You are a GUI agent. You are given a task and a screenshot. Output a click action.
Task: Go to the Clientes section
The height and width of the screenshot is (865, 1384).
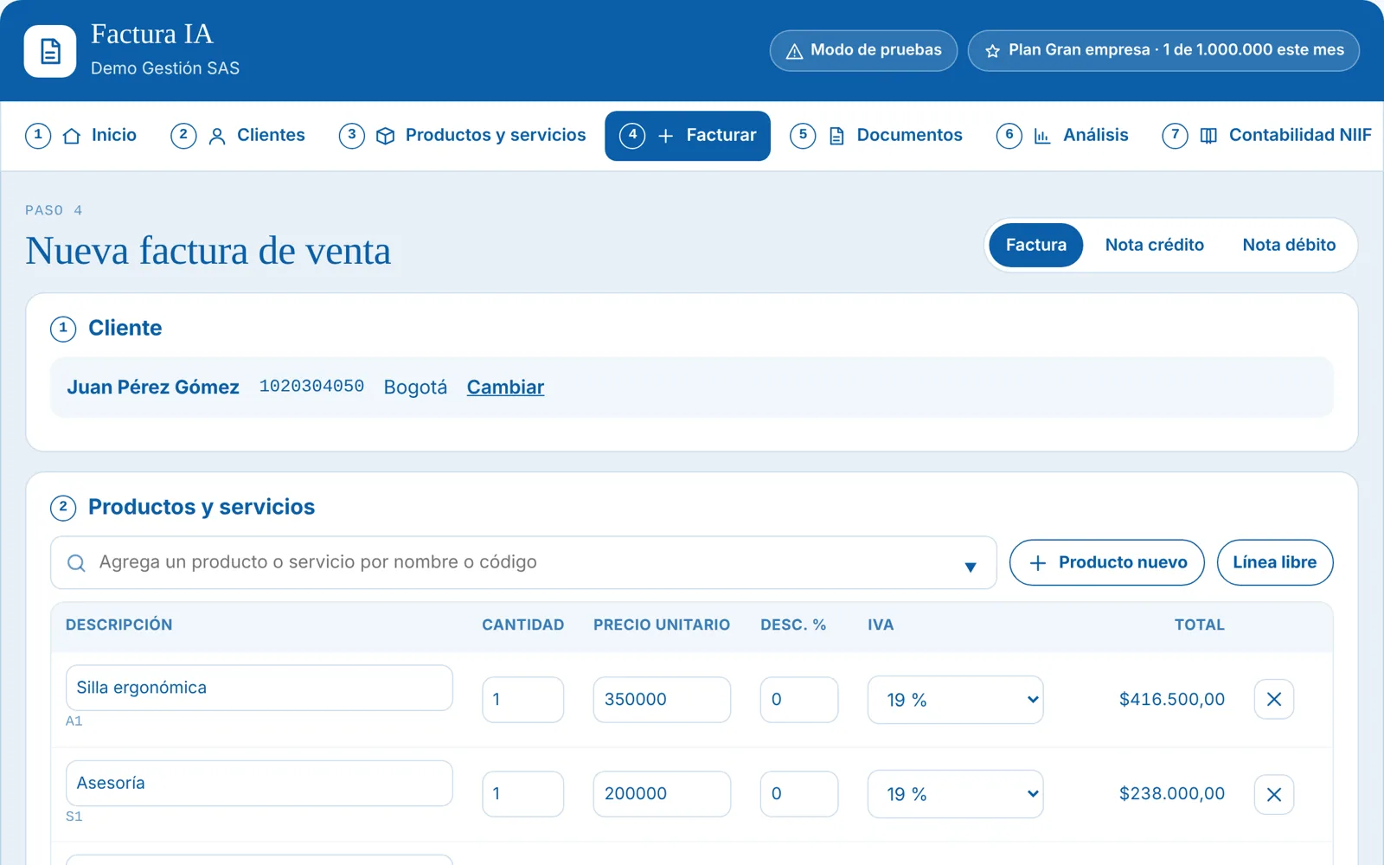pos(238,136)
